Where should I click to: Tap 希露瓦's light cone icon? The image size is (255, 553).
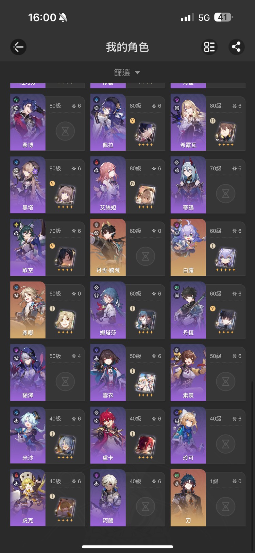point(225,133)
